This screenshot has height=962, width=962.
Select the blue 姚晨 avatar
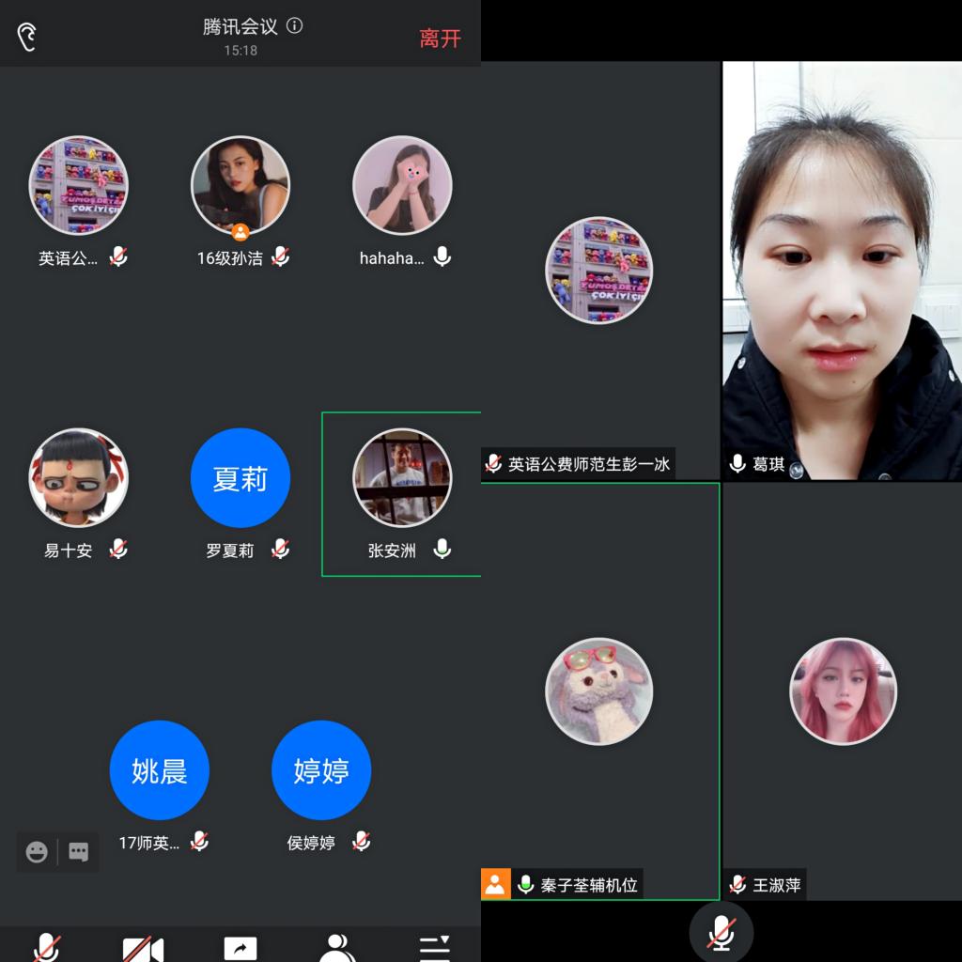point(160,770)
